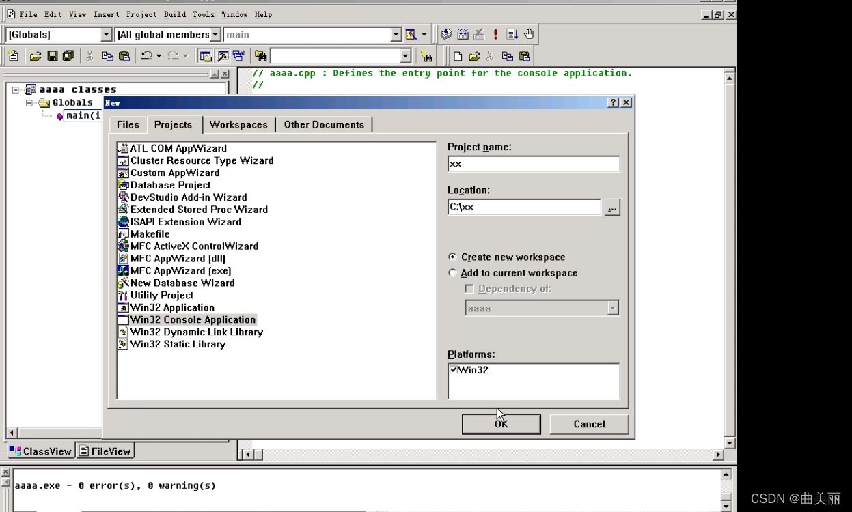
Task: Select MFC ActiveX ControlWizard entry
Action: (x=189, y=246)
